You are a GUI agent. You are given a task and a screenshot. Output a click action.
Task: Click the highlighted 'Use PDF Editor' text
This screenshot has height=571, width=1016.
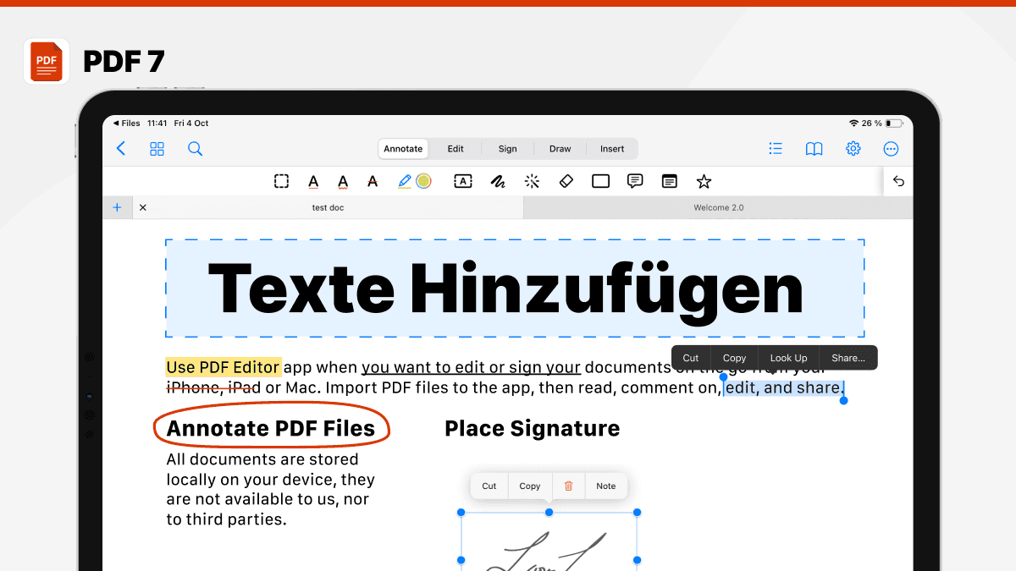tap(224, 367)
